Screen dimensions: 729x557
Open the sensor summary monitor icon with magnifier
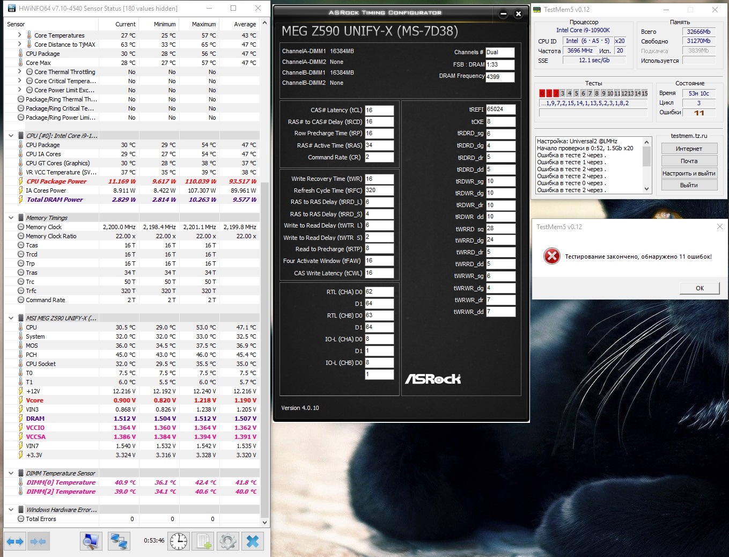tap(91, 541)
